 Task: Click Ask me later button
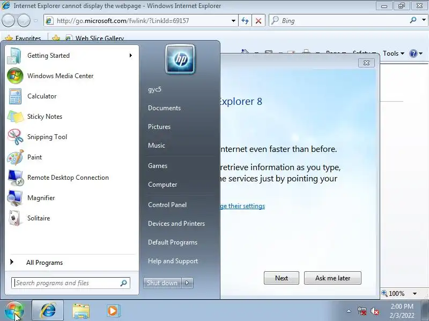(x=332, y=278)
